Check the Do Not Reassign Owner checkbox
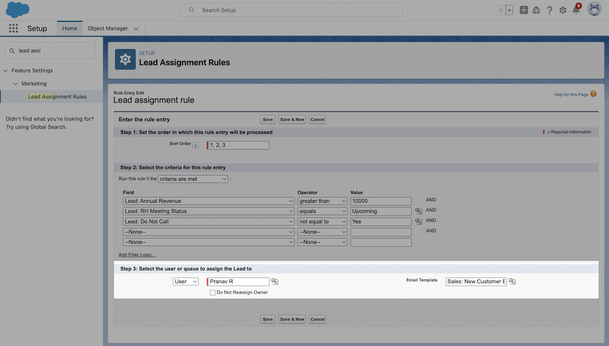 click(x=213, y=292)
